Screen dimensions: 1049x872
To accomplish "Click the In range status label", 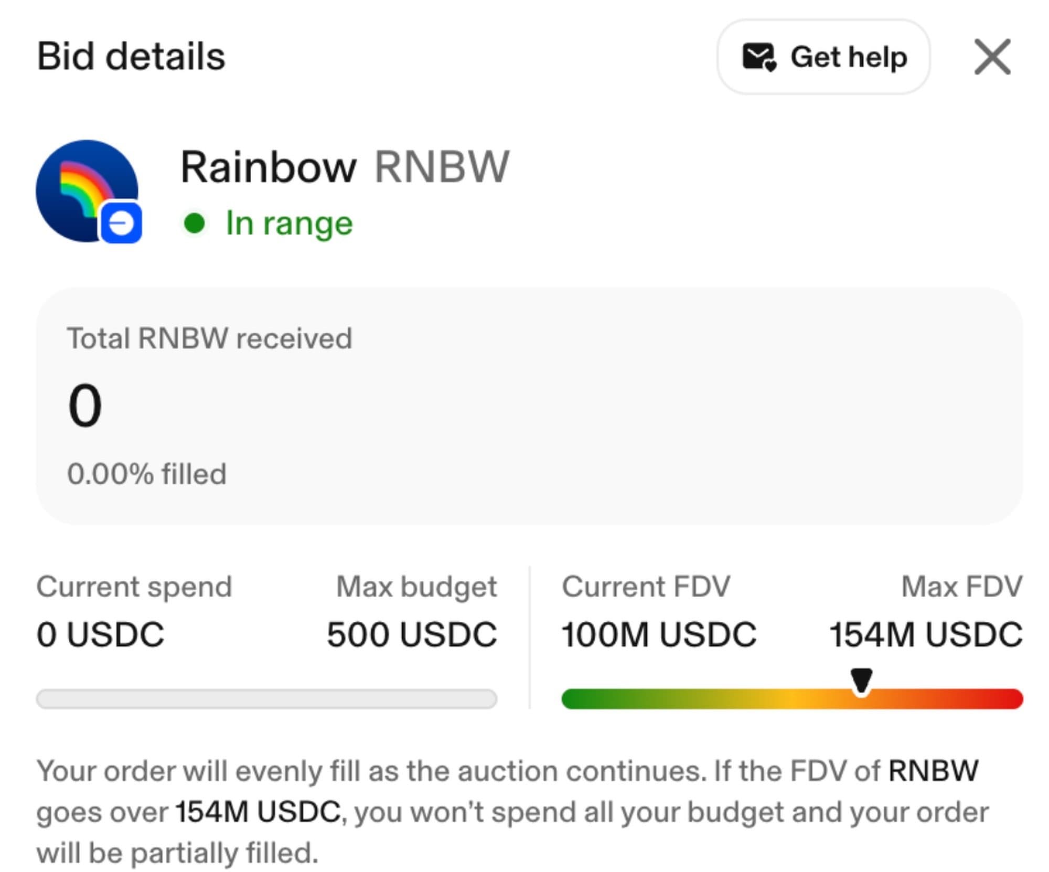I will pyautogui.click(x=289, y=223).
